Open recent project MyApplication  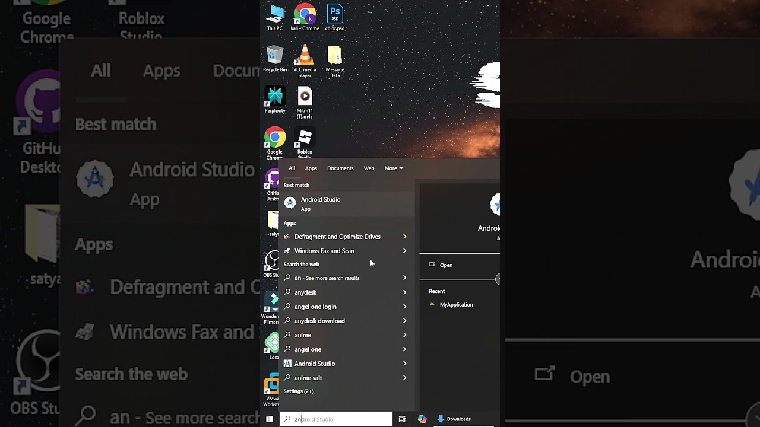pos(457,305)
